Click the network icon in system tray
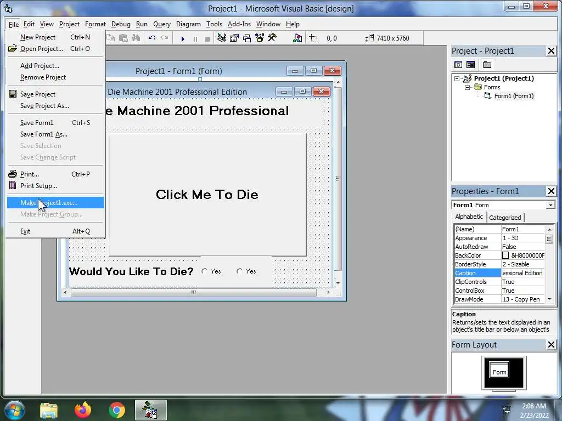The image size is (562, 421). click(507, 410)
